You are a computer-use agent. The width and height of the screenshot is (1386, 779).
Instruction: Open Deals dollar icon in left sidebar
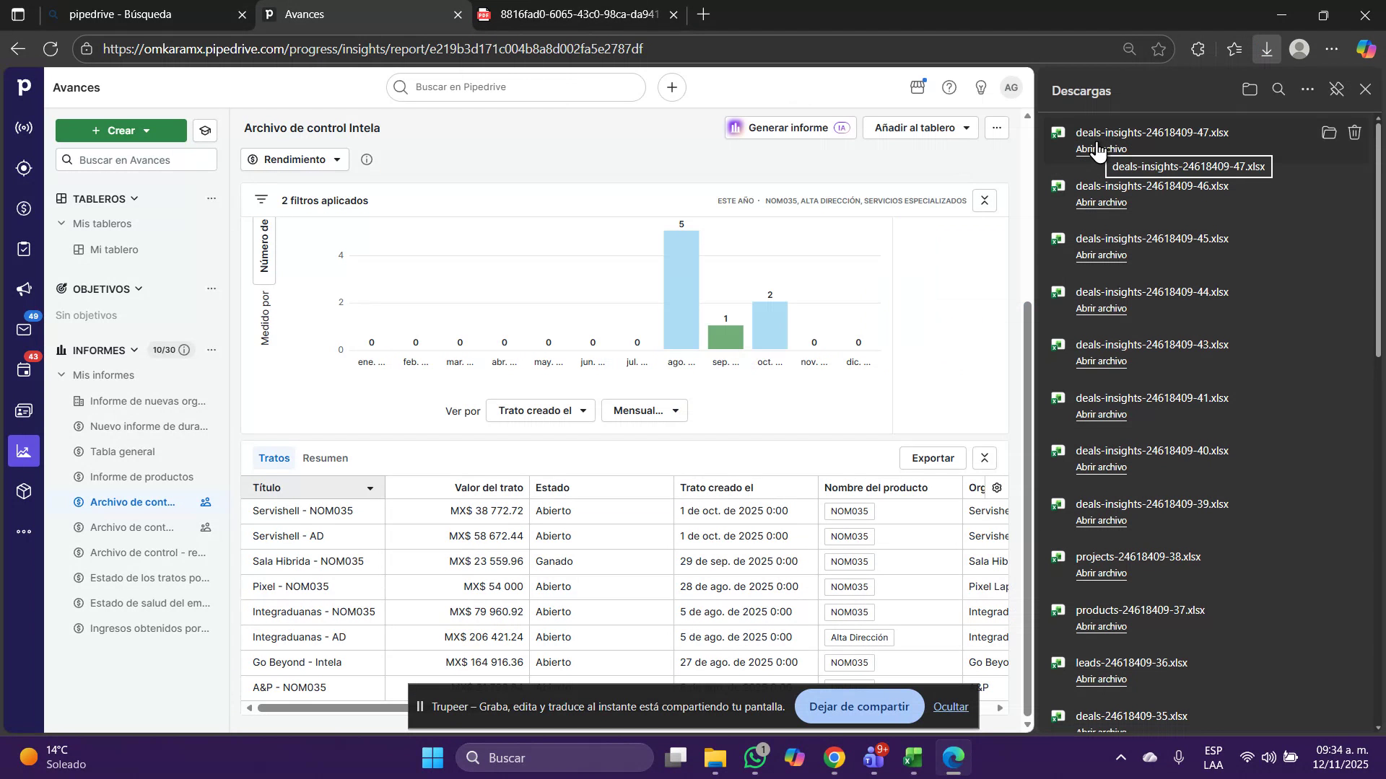click(x=24, y=209)
